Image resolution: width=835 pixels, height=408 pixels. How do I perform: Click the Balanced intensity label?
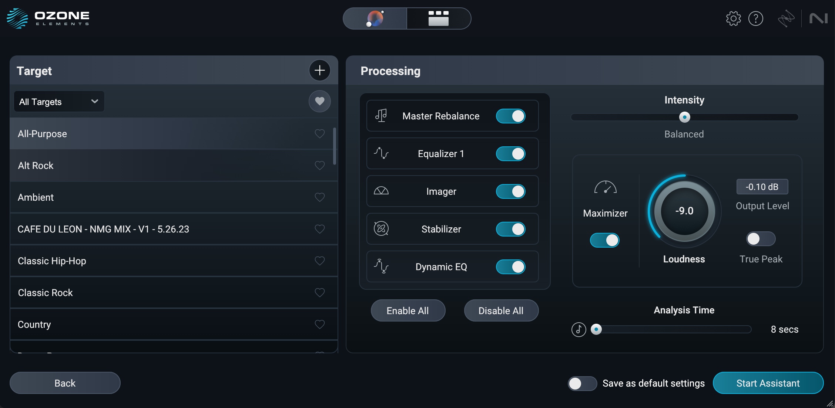(x=684, y=134)
